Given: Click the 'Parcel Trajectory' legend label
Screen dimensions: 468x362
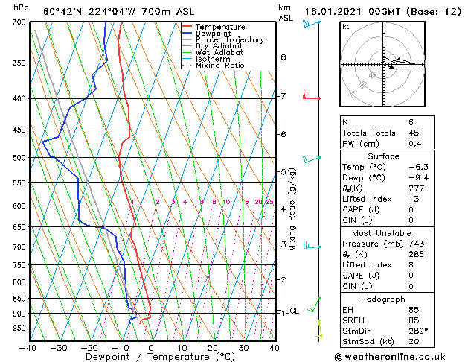Looking at the screenshot, I should click(230, 39).
